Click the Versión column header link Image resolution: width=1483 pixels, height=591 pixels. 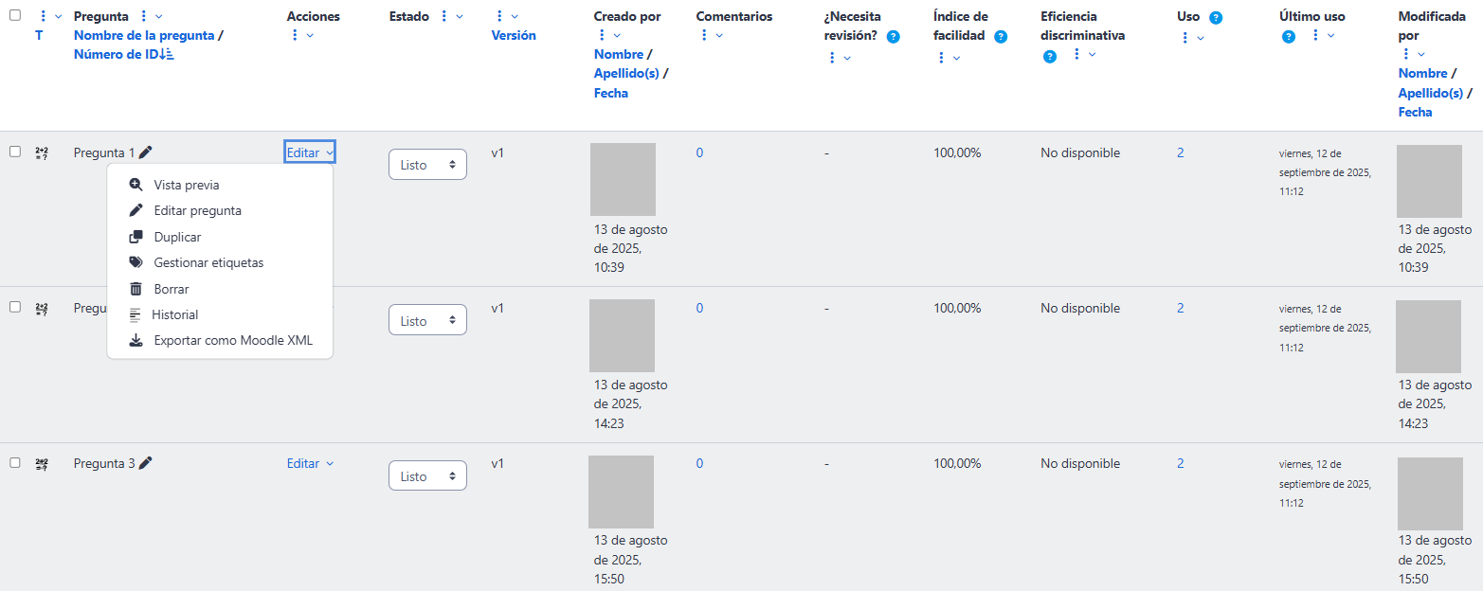pos(514,35)
